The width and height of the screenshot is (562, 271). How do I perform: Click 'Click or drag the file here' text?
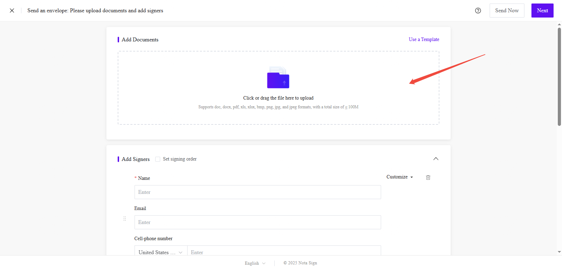278,98
